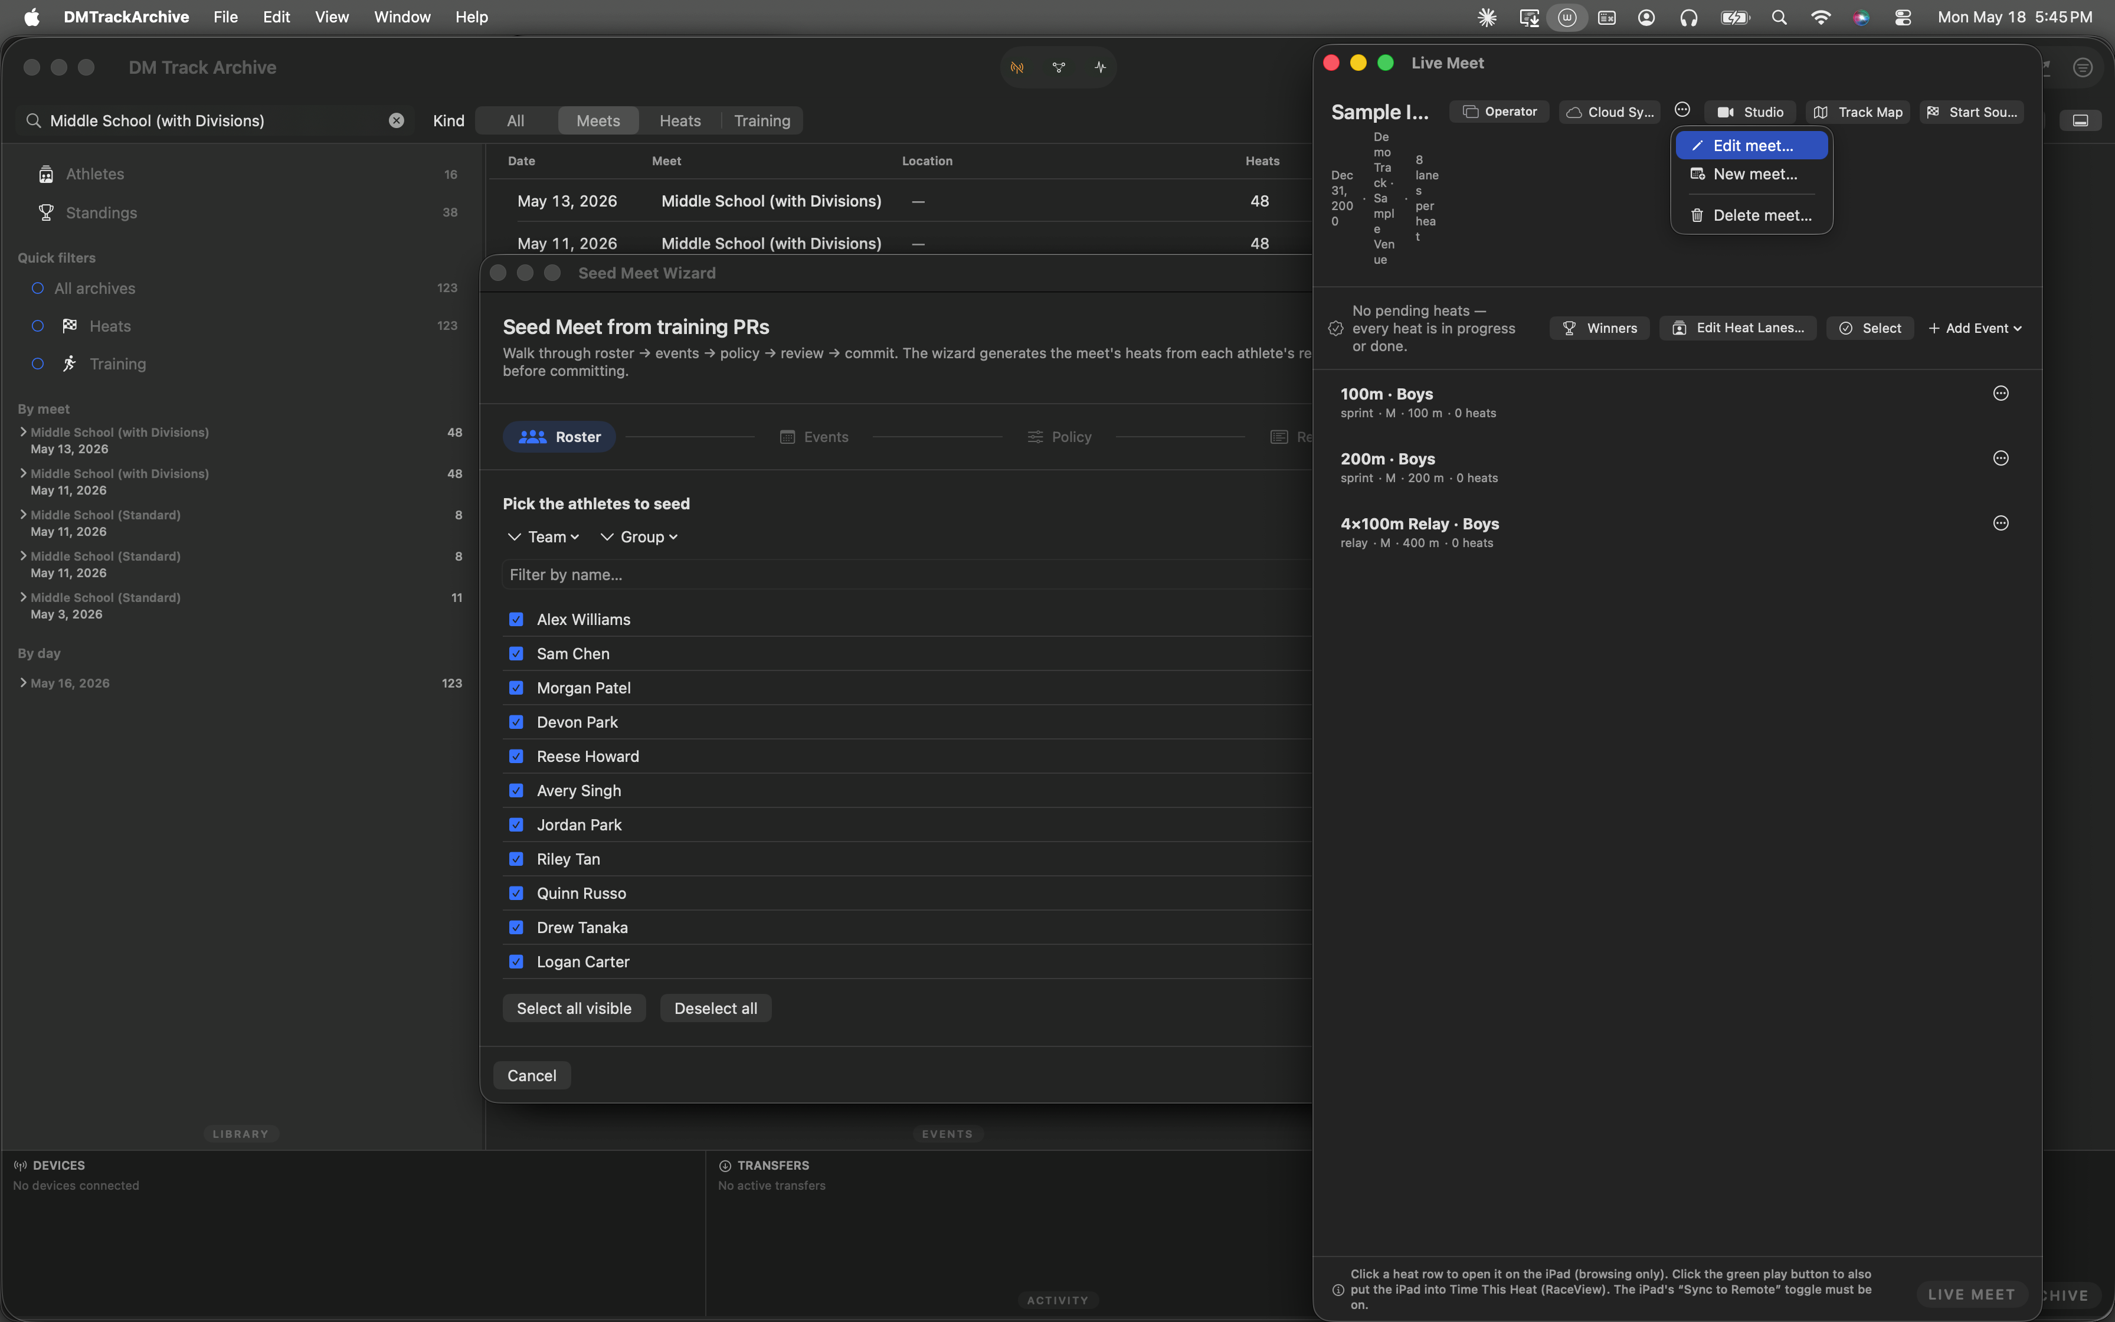Uncheck Alex Williams in the roster

[516, 619]
